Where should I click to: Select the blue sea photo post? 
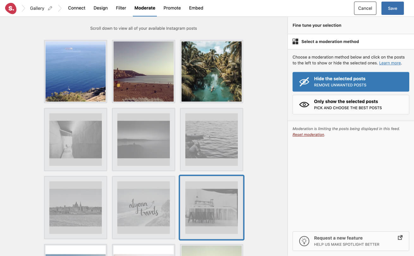tap(76, 72)
